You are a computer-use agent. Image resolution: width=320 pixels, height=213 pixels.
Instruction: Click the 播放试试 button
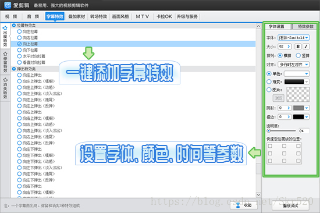click(290, 205)
